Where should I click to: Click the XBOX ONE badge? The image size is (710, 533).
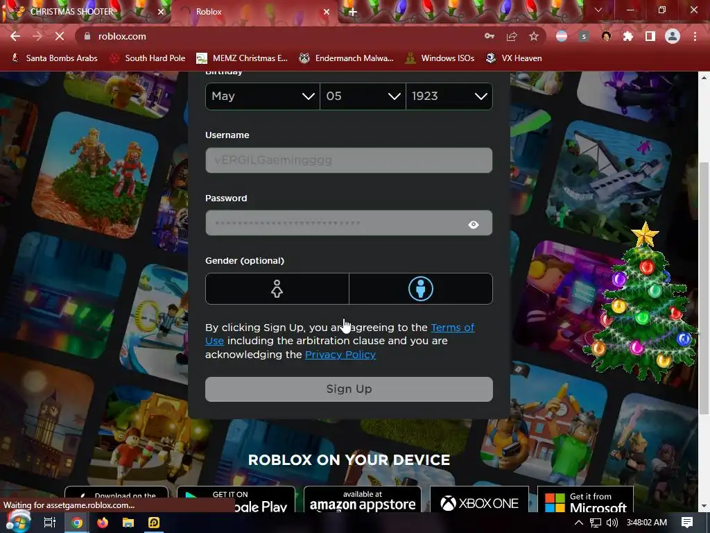tap(479, 500)
